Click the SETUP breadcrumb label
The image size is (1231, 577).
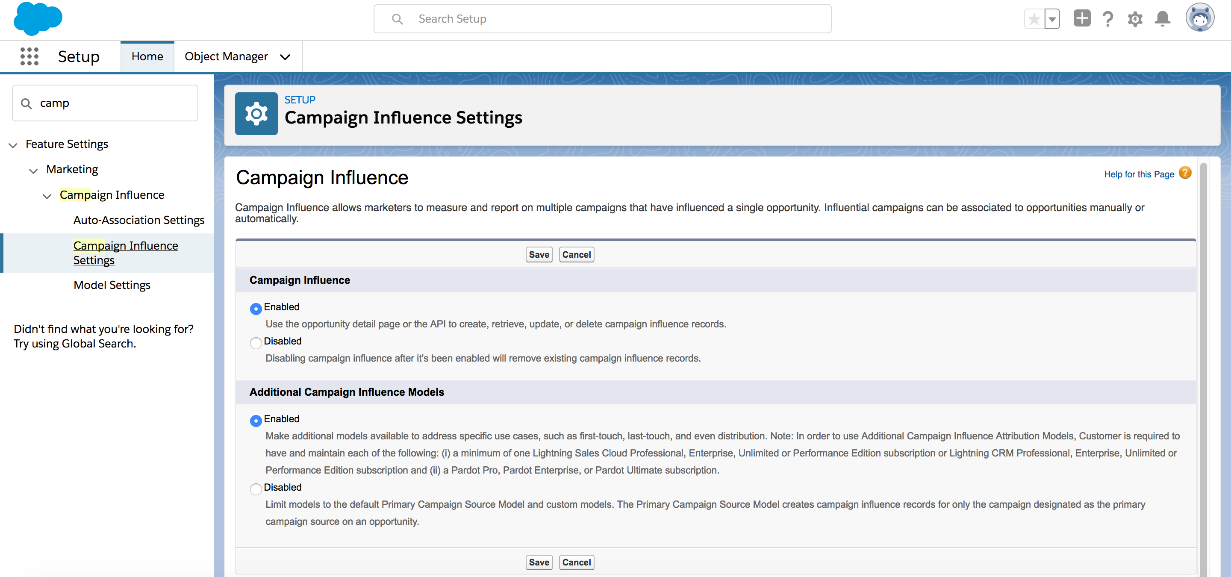(300, 99)
